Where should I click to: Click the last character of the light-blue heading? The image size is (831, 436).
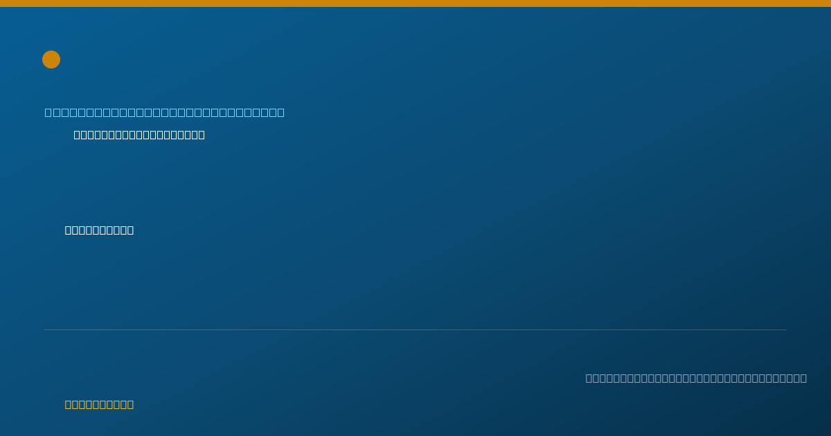click(x=280, y=112)
